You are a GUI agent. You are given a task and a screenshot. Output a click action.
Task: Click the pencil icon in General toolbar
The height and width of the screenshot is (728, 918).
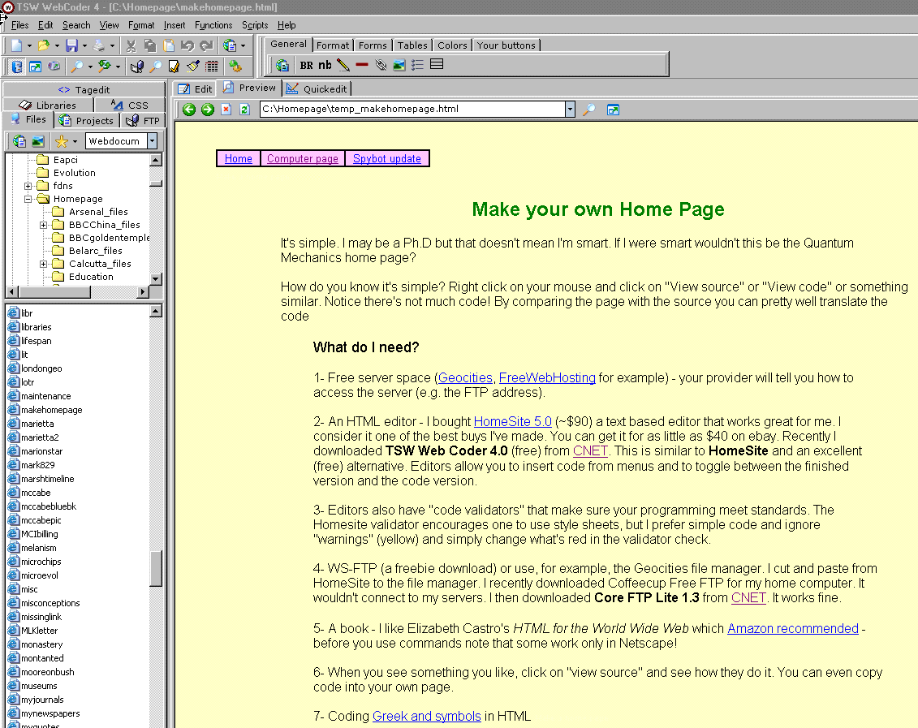pyautogui.click(x=343, y=65)
